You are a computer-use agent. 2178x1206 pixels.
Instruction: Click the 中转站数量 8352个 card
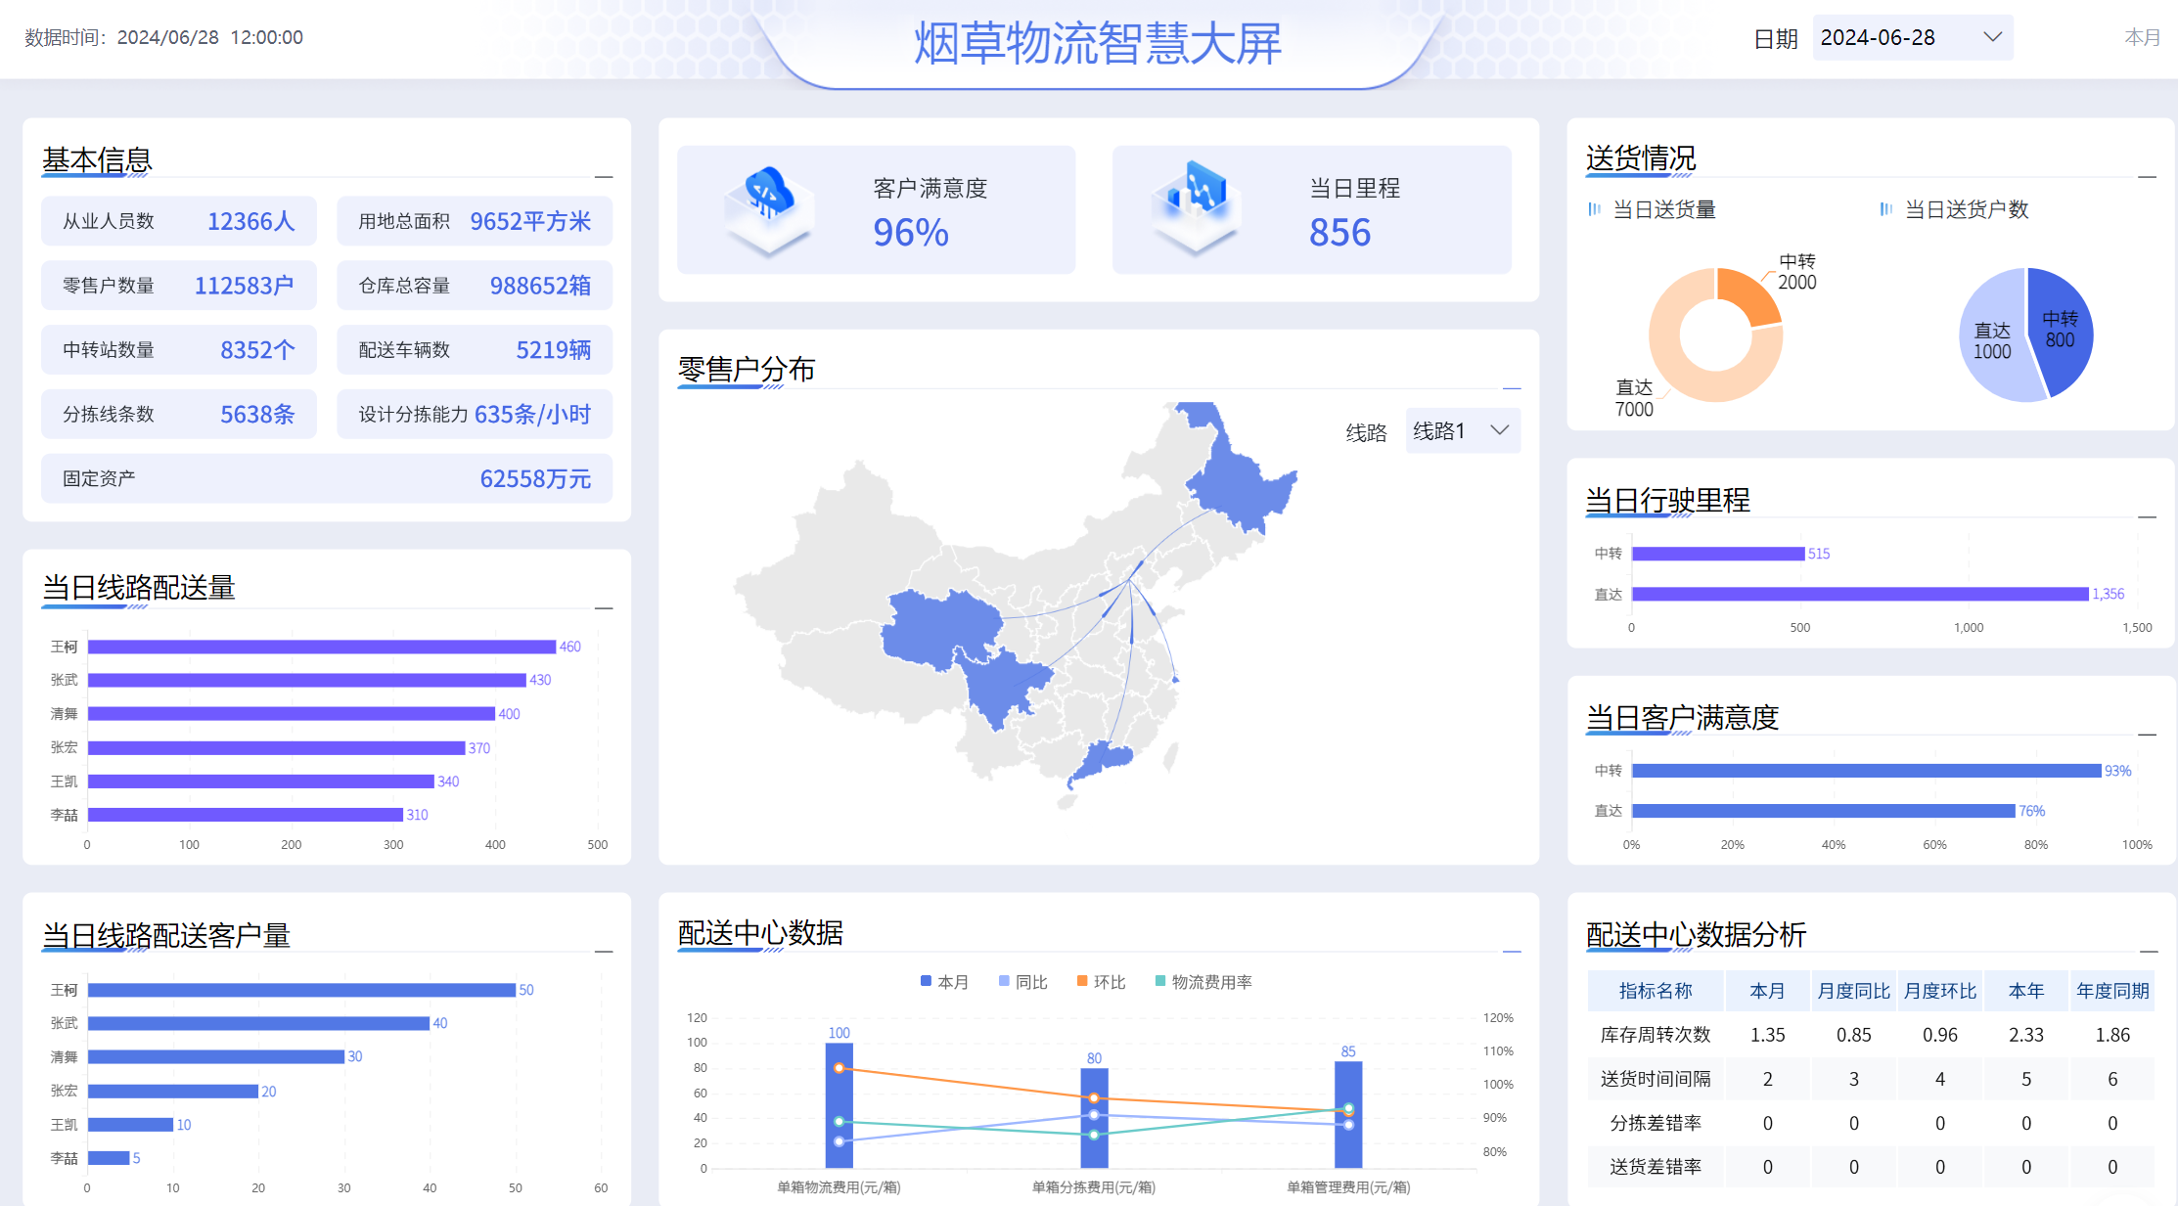click(x=179, y=350)
